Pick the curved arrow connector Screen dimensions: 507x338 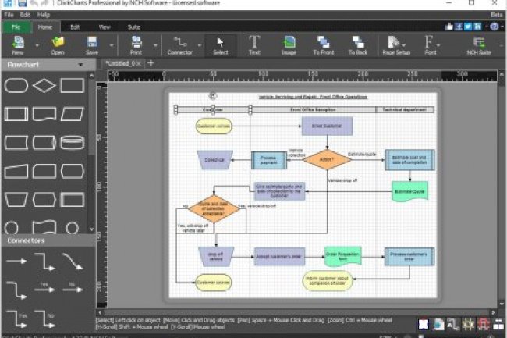coord(73,262)
